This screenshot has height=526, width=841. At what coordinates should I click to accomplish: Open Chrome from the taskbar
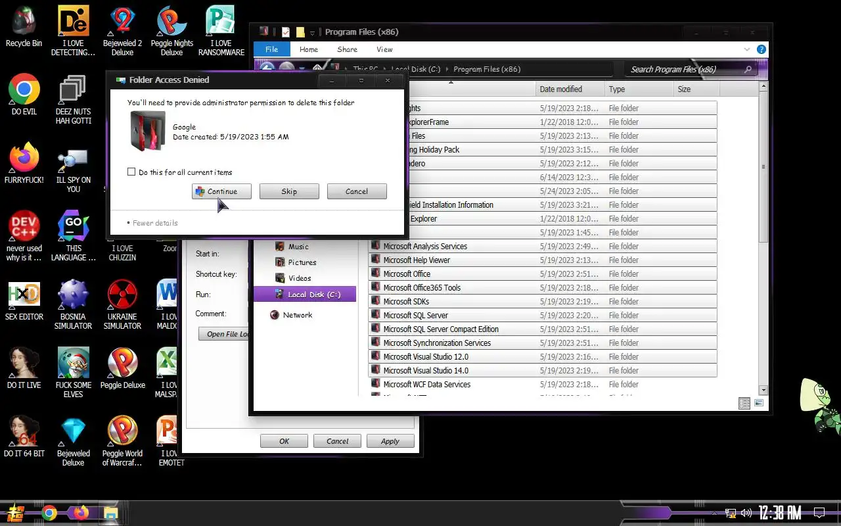[x=49, y=513]
